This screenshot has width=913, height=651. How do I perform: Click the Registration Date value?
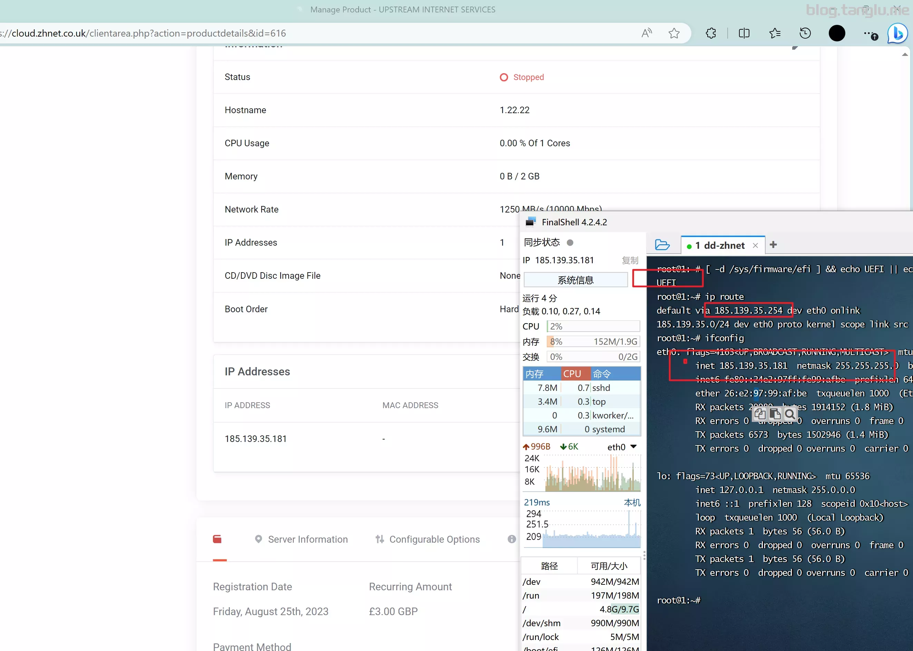point(271,611)
